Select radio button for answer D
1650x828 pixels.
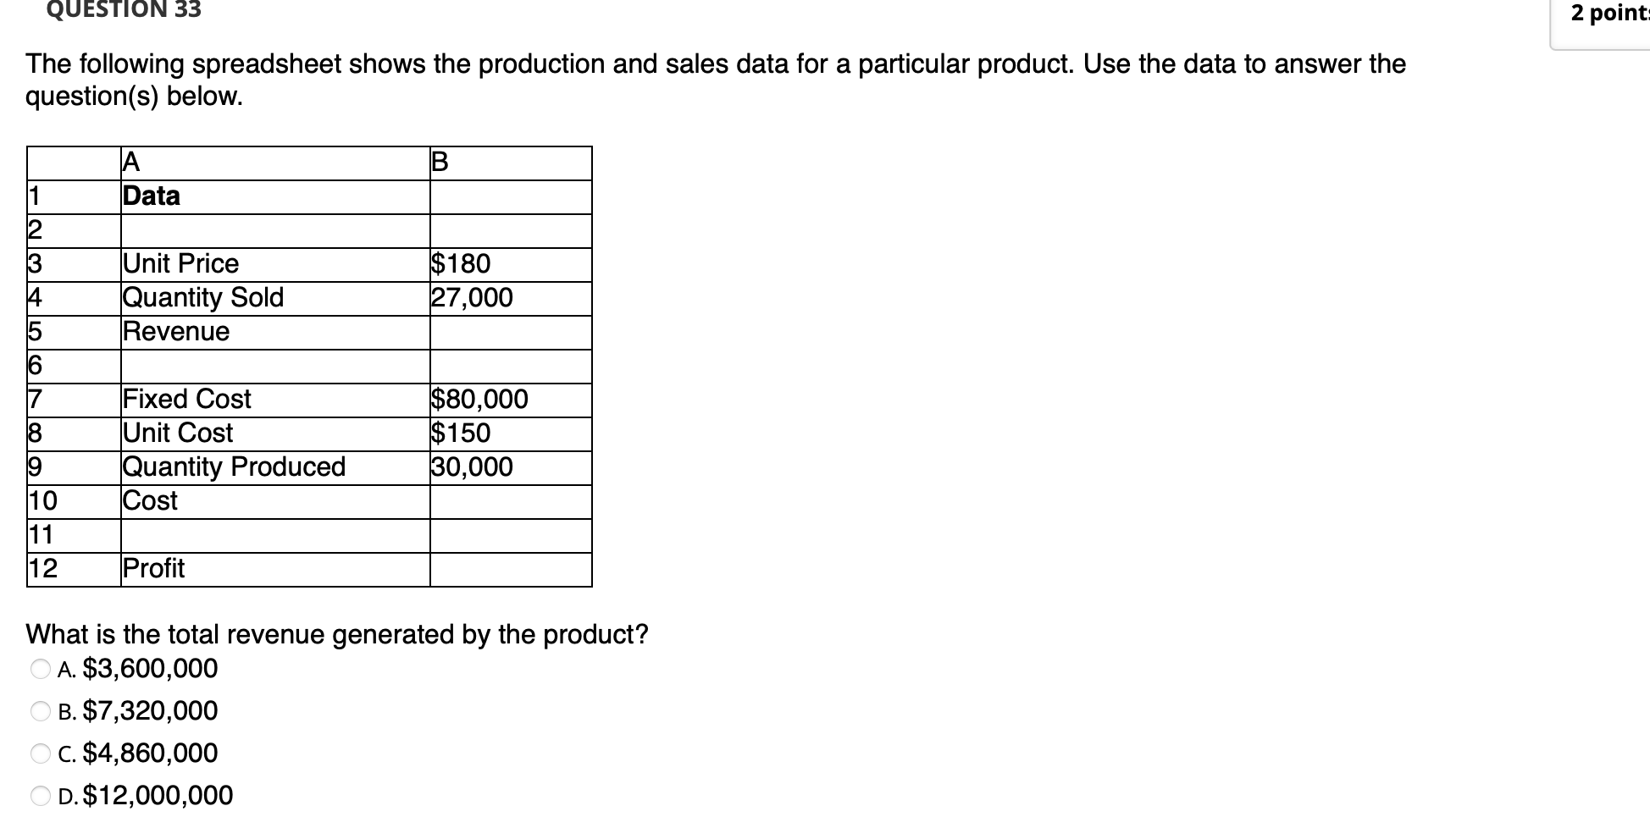39,795
